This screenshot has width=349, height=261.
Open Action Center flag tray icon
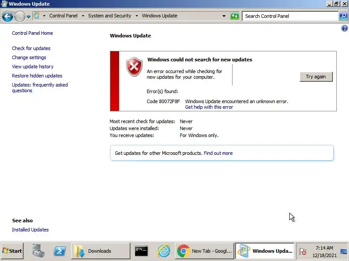(302, 251)
